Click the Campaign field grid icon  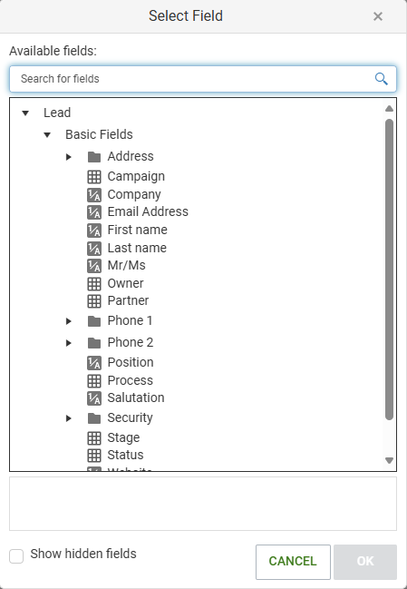click(x=94, y=177)
